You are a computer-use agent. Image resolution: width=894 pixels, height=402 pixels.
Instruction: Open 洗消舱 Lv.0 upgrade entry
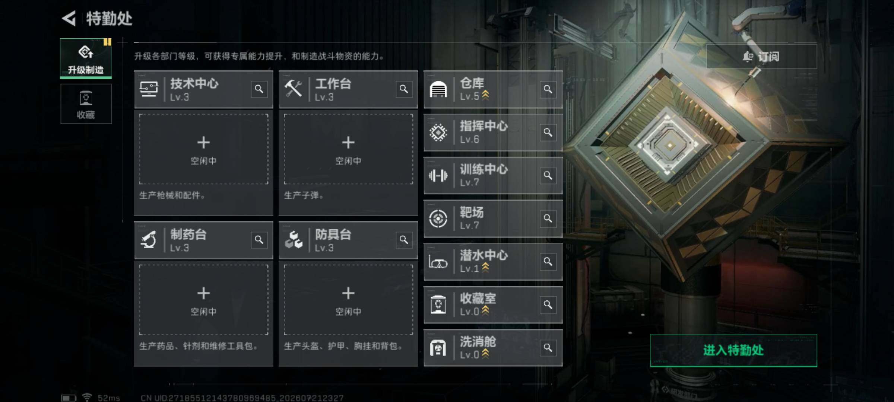point(493,348)
